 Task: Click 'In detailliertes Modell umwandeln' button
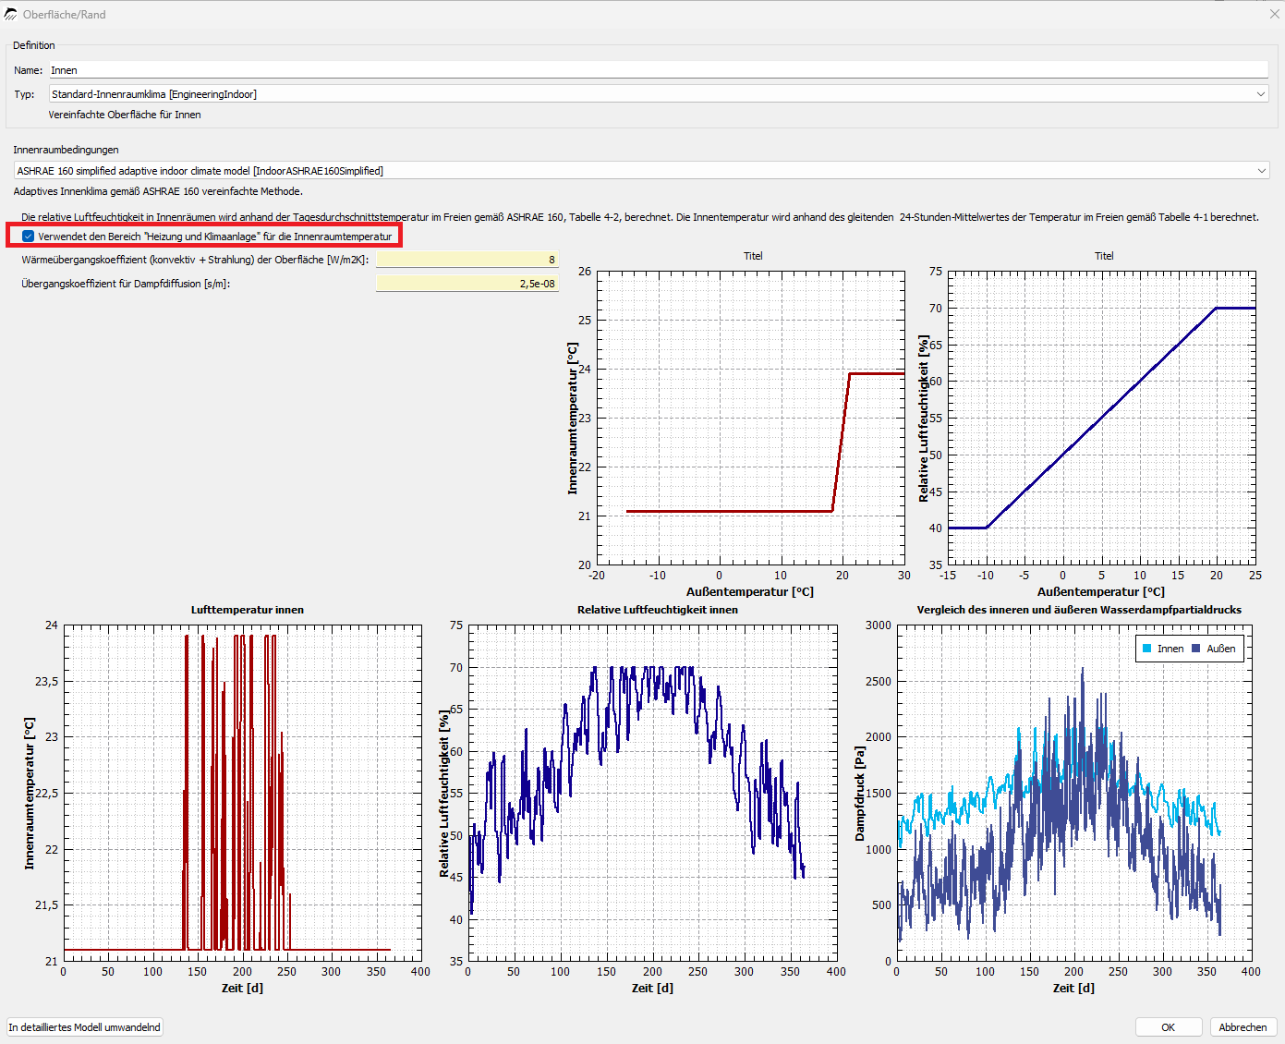85,1027
